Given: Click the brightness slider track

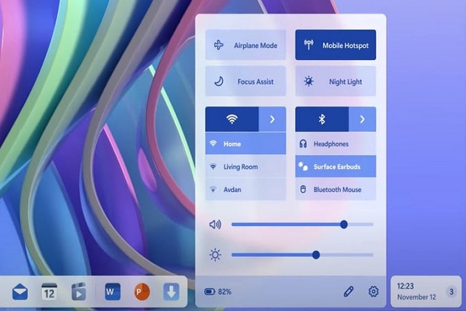Looking at the screenshot, I should (302, 255).
